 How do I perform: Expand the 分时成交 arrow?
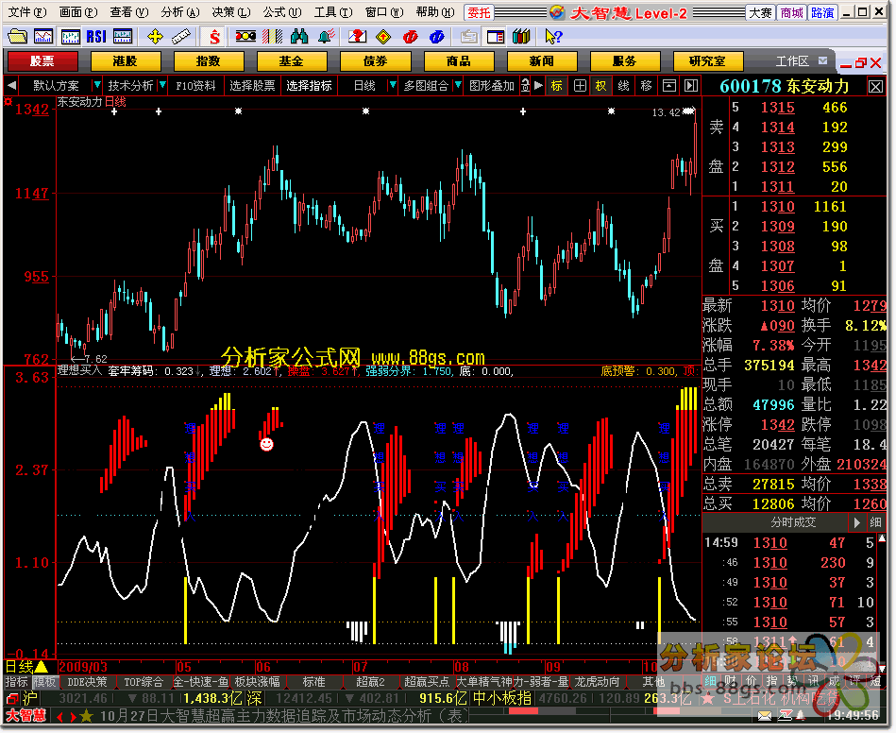[x=856, y=522]
